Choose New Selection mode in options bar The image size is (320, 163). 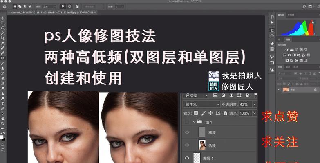click(15, 7)
